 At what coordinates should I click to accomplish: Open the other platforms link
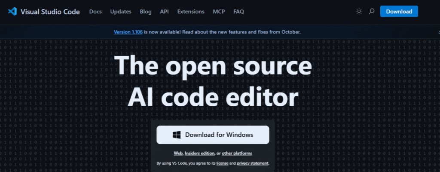[x=237, y=153]
